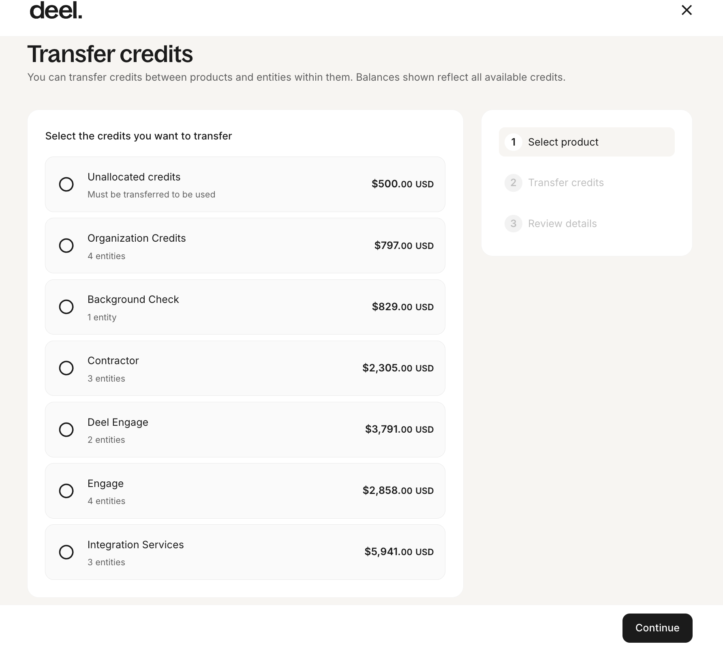Select Organization Credits radio option
723x648 pixels.
pos(66,246)
